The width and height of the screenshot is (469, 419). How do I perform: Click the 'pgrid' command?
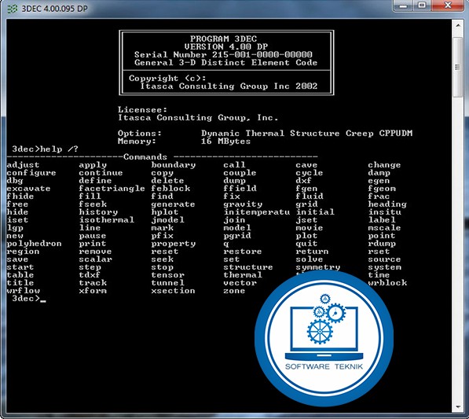coord(237,236)
